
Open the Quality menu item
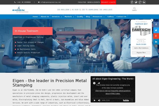(80, 17)
